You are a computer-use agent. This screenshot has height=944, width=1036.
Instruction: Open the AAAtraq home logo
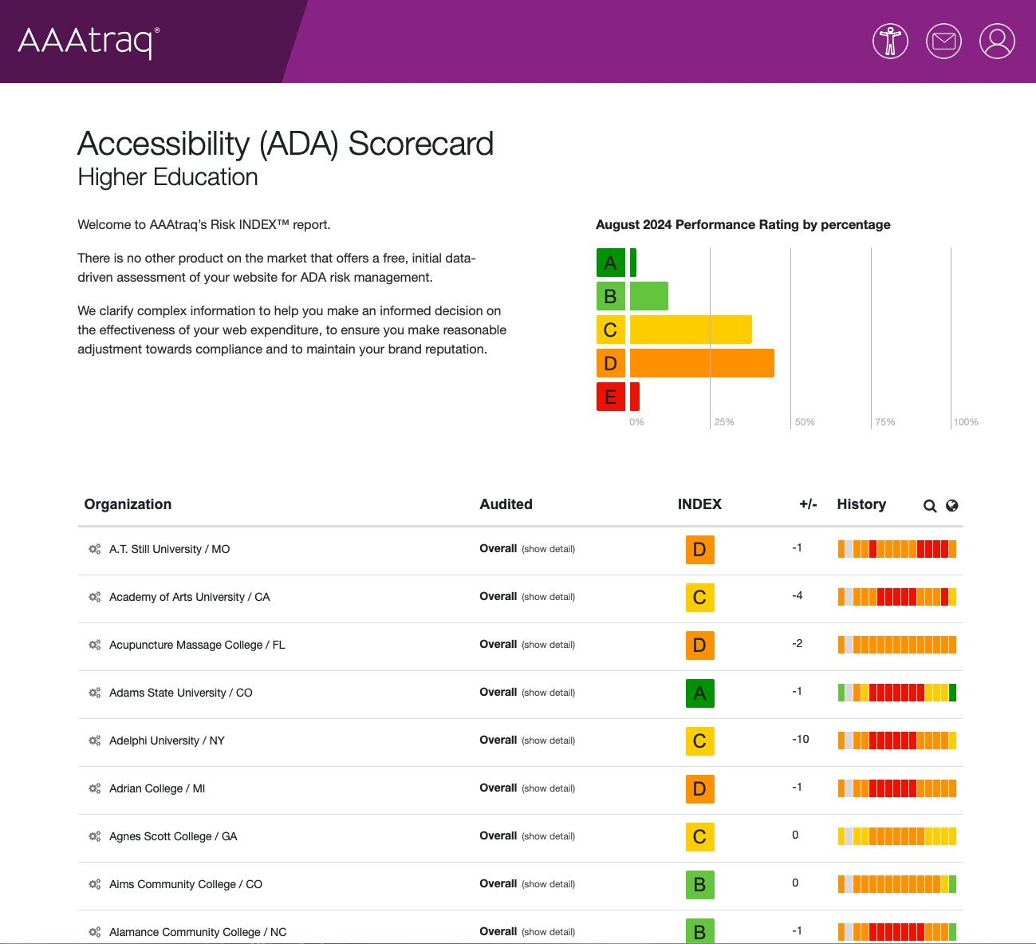89,41
